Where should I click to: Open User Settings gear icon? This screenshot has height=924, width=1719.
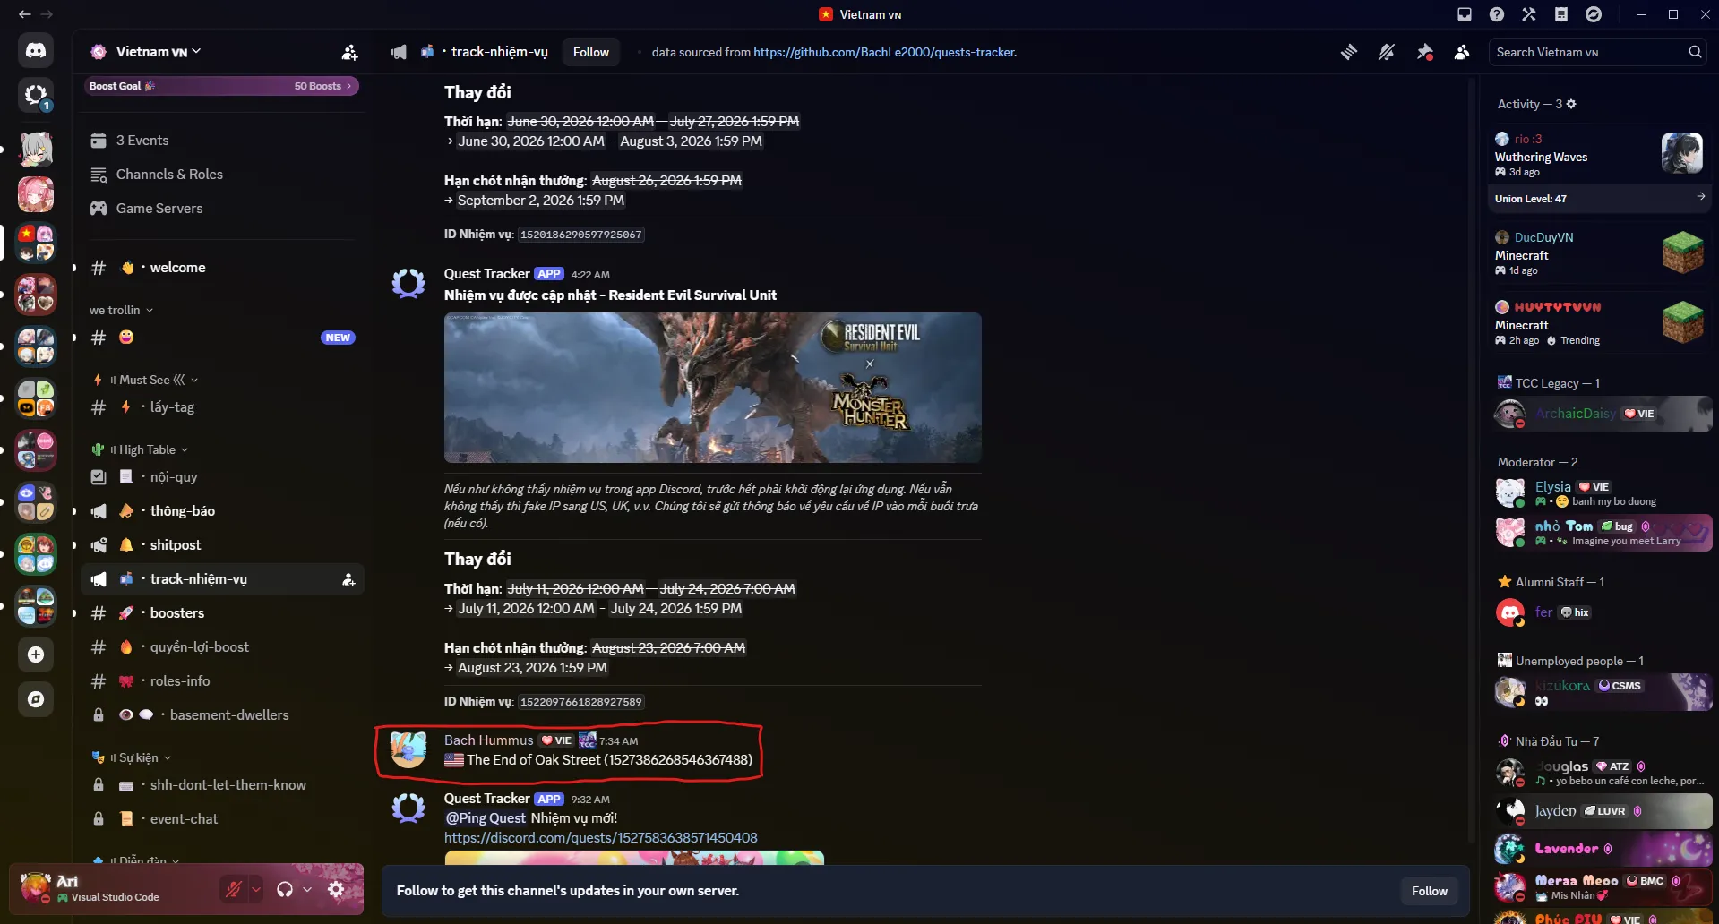click(336, 889)
